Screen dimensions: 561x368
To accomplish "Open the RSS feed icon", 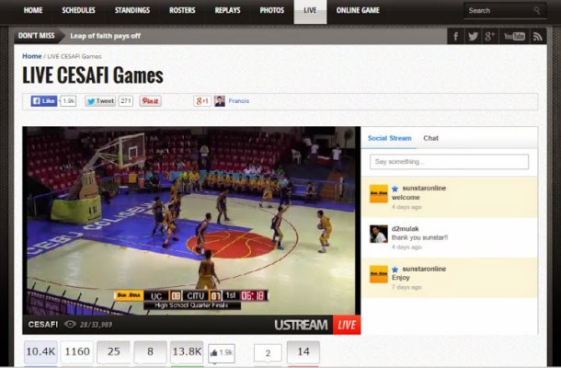I will 537,36.
